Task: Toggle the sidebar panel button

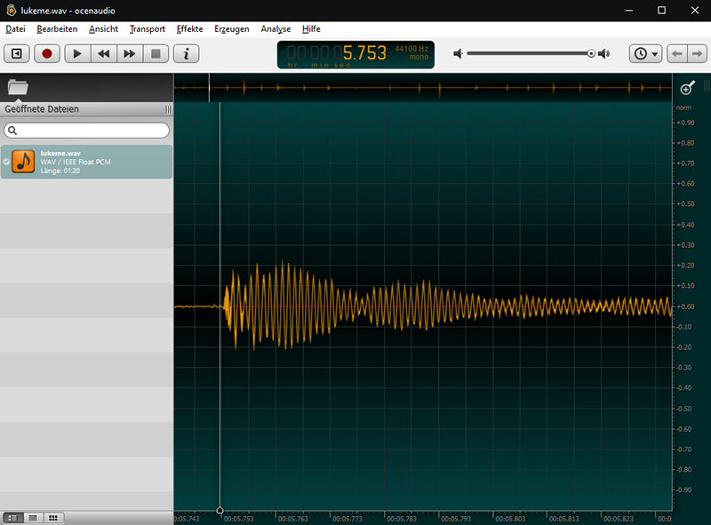Action: tap(17, 54)
